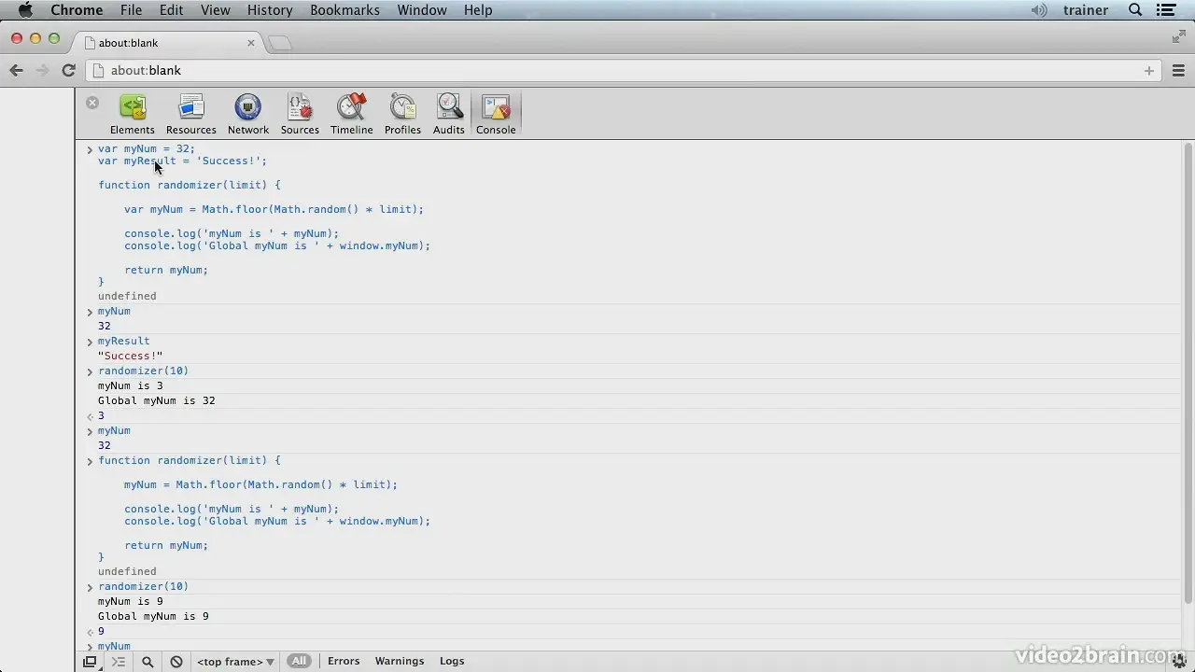The image size is (1195, 672).
Task: Open the Bookmarks menu
Action: coord(344,10)
